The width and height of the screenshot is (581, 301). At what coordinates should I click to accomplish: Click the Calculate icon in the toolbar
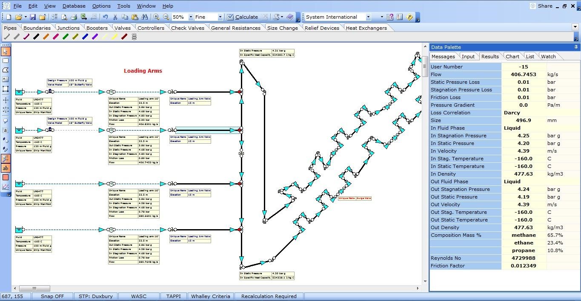230,17
